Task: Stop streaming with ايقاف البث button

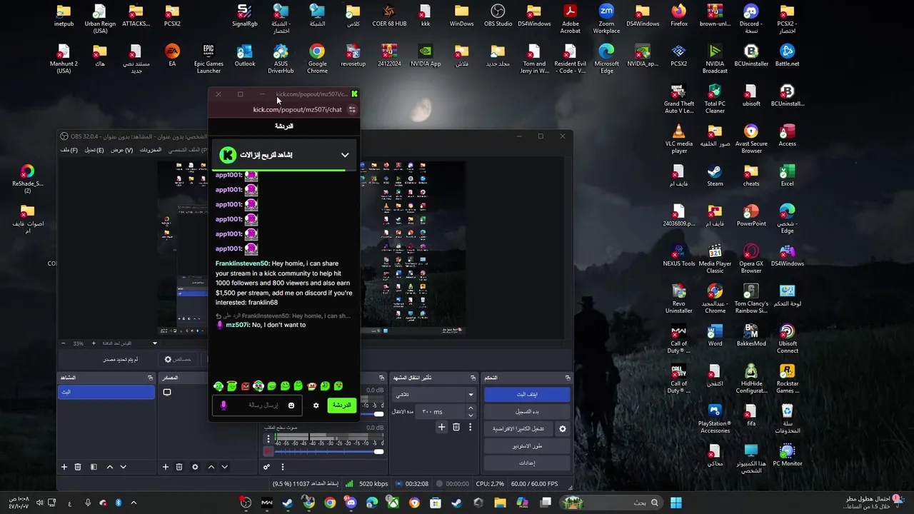Action: (x=527, y=394)
